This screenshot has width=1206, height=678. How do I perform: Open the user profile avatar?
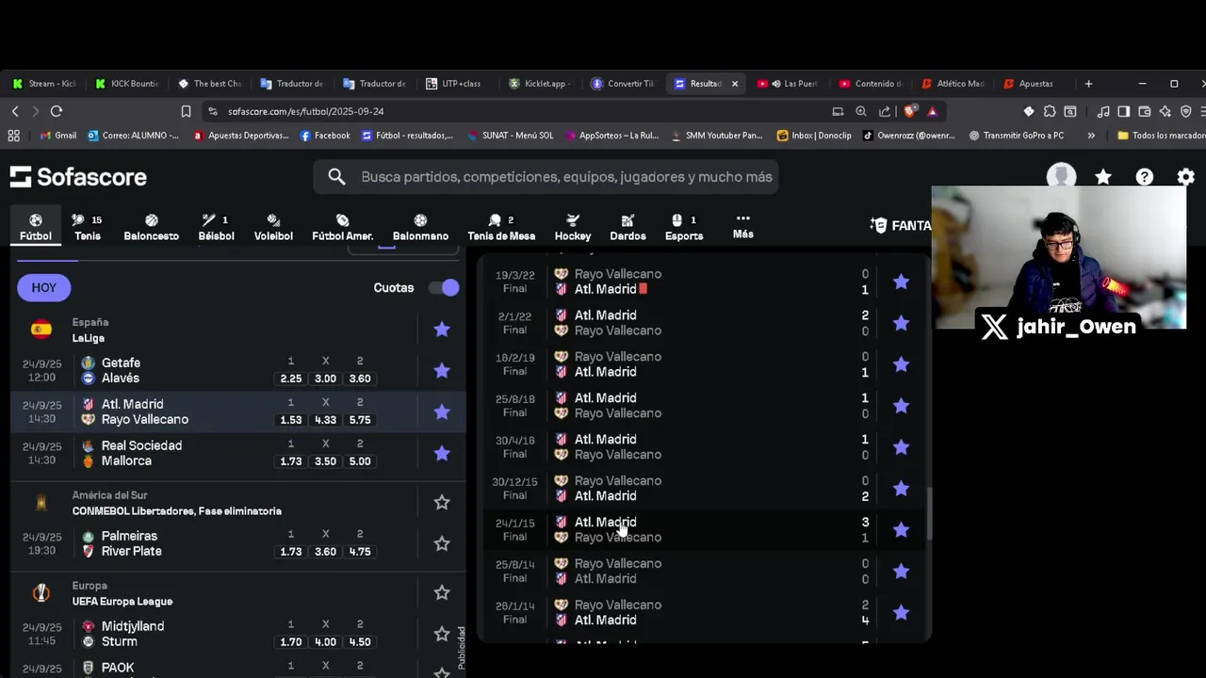[1062, 177]
